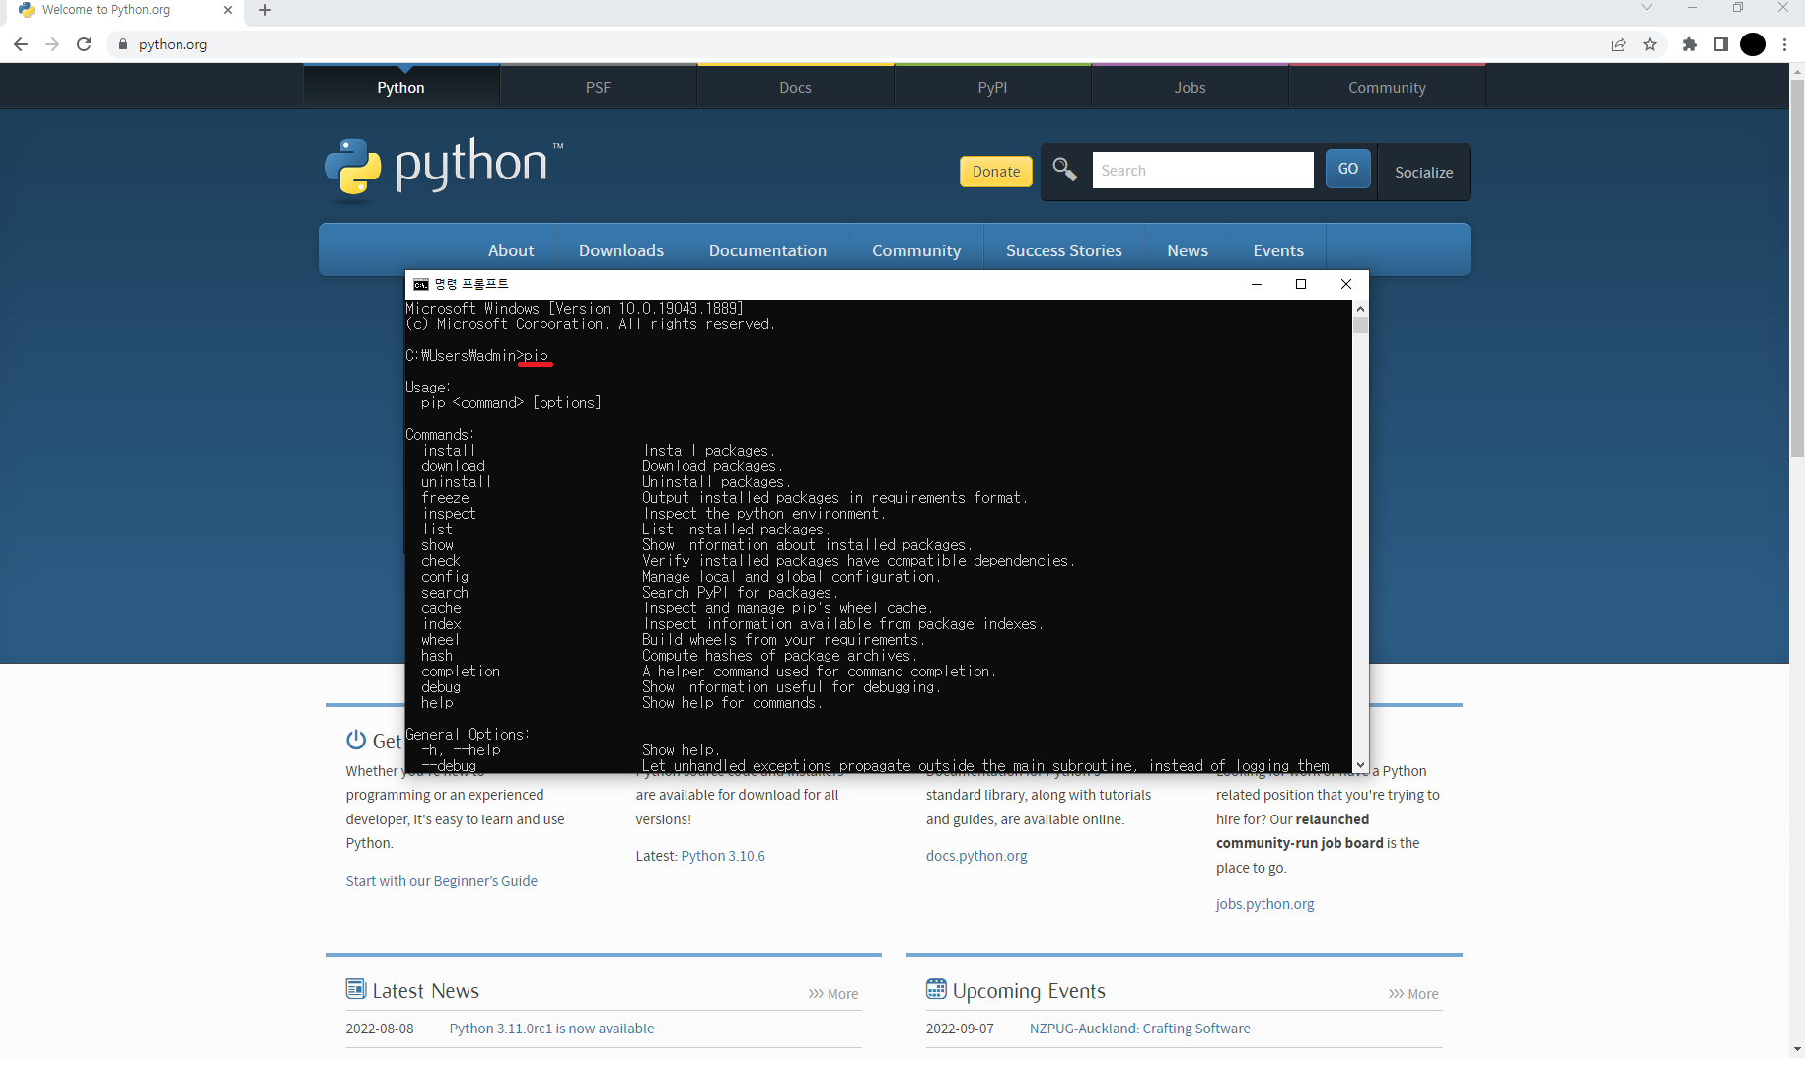Open the Socialize dropdown
Image resolution: width=1805 pixels, height=1065 pixels.
point(1423,172)
